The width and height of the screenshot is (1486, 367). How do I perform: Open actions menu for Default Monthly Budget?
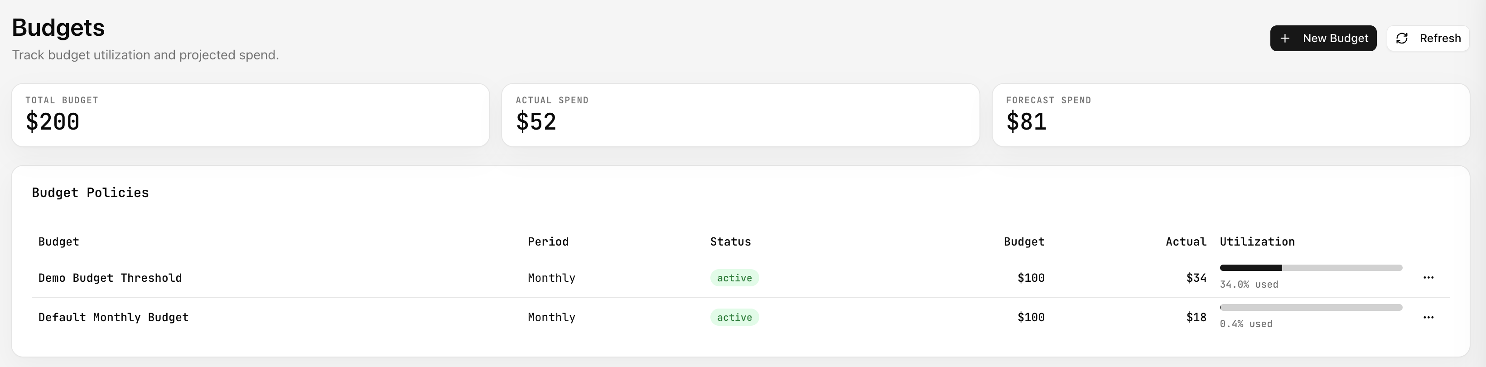pyautogui.click(x=1428, y=317)
